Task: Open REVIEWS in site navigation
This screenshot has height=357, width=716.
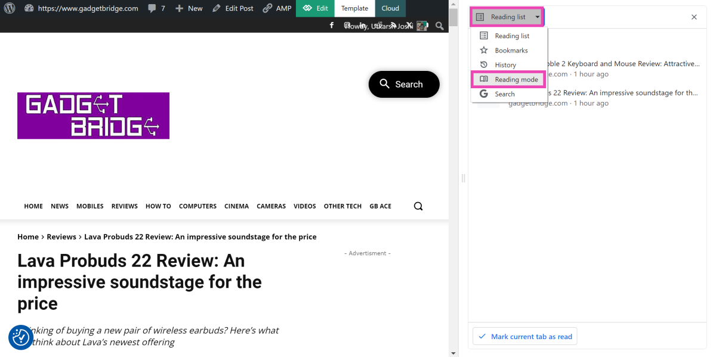Action: coord(125,206)
